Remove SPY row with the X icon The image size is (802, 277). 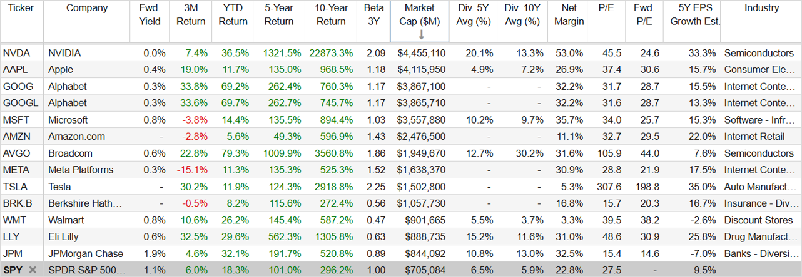(33, 270)
